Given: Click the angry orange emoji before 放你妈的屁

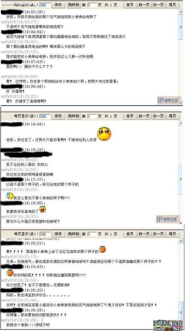Looking at the screenshot, I should point(10,273).
